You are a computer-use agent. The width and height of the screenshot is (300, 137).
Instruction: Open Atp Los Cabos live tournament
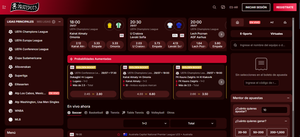[x=34, y=93]
